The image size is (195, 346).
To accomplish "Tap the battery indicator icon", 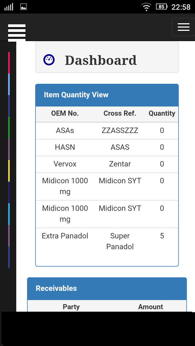I will pyautogui.click(x=162, y=7).
